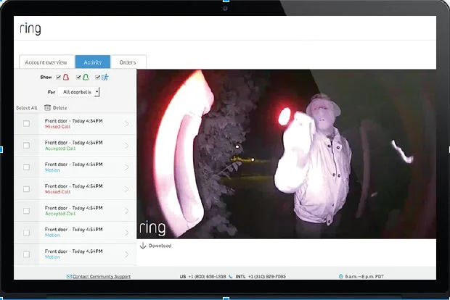This screenshot has height=300, width=450.
Task: Expand the second Missed Call event chevron
Action: 126,189
